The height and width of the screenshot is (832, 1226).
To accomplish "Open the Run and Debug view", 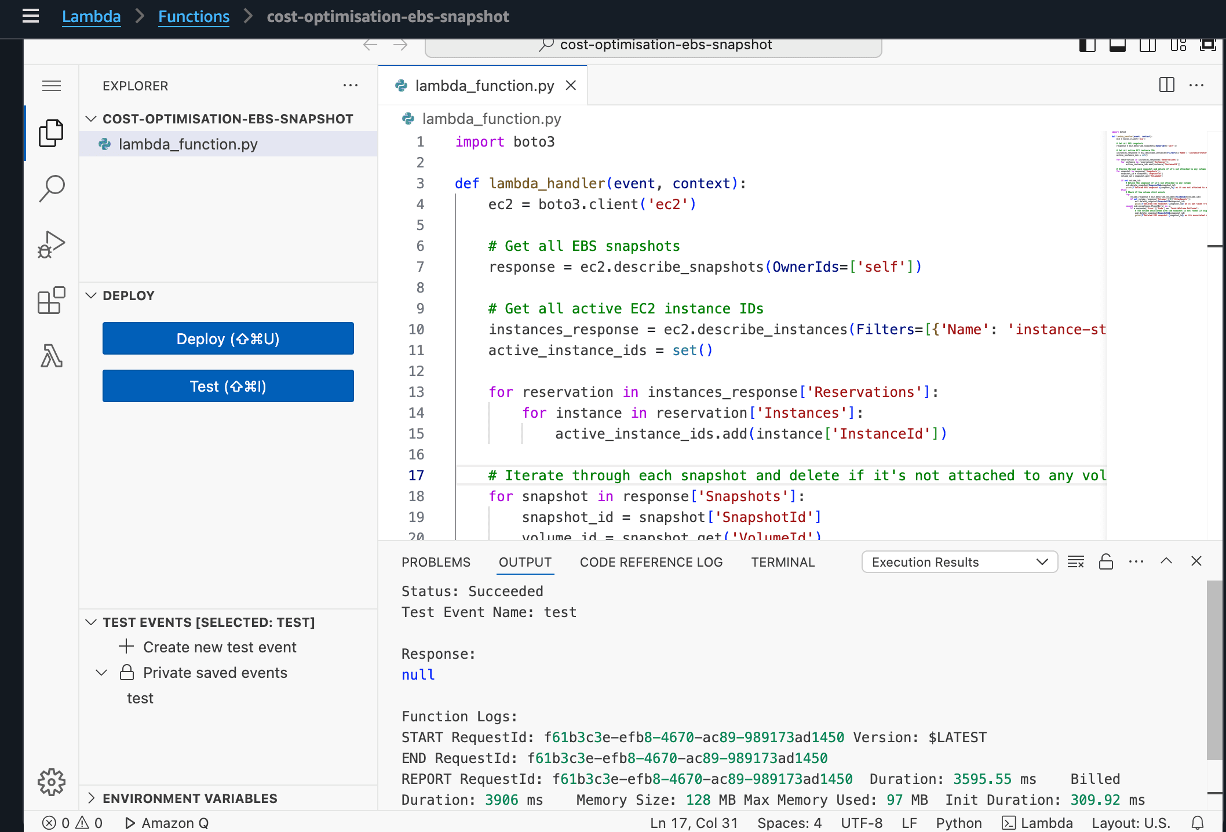I will coord(52,244).
